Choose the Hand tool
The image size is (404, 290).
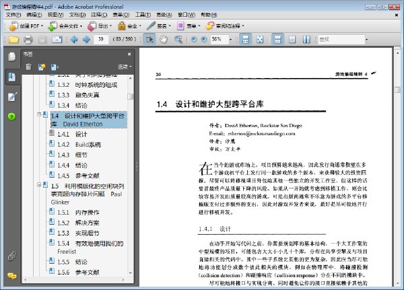(164, 39)
